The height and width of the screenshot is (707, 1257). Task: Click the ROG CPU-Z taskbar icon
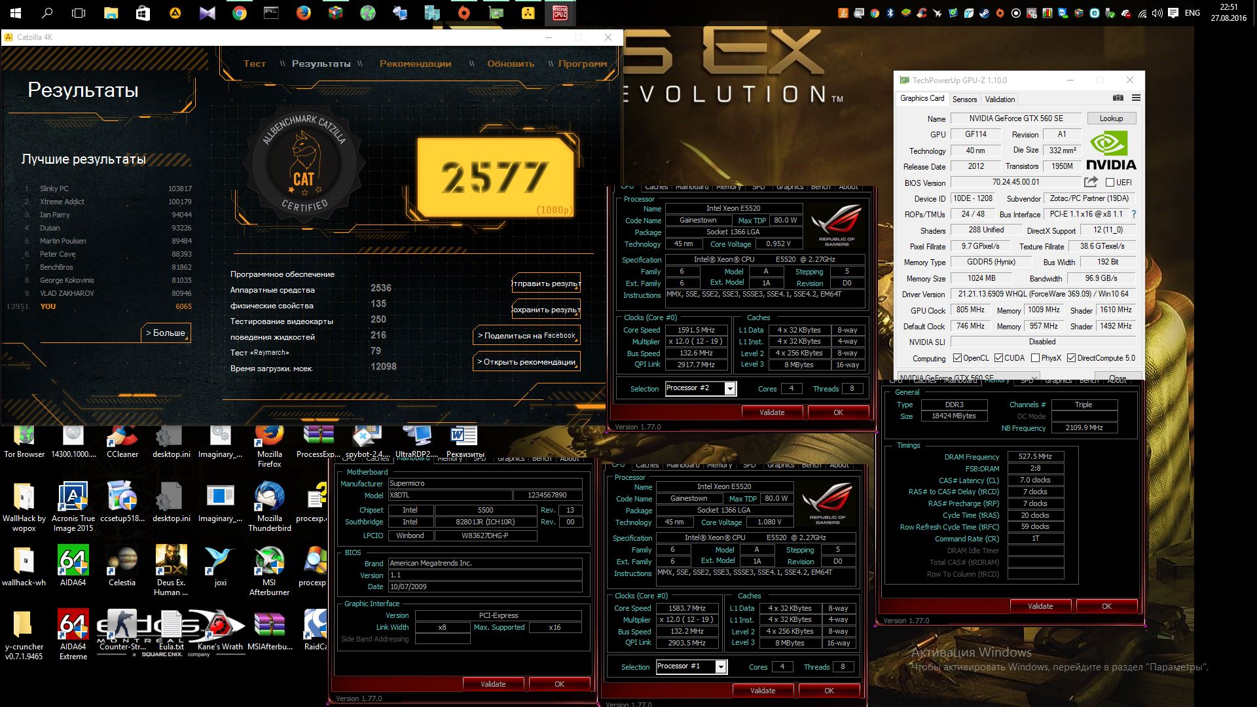[560, 13]
